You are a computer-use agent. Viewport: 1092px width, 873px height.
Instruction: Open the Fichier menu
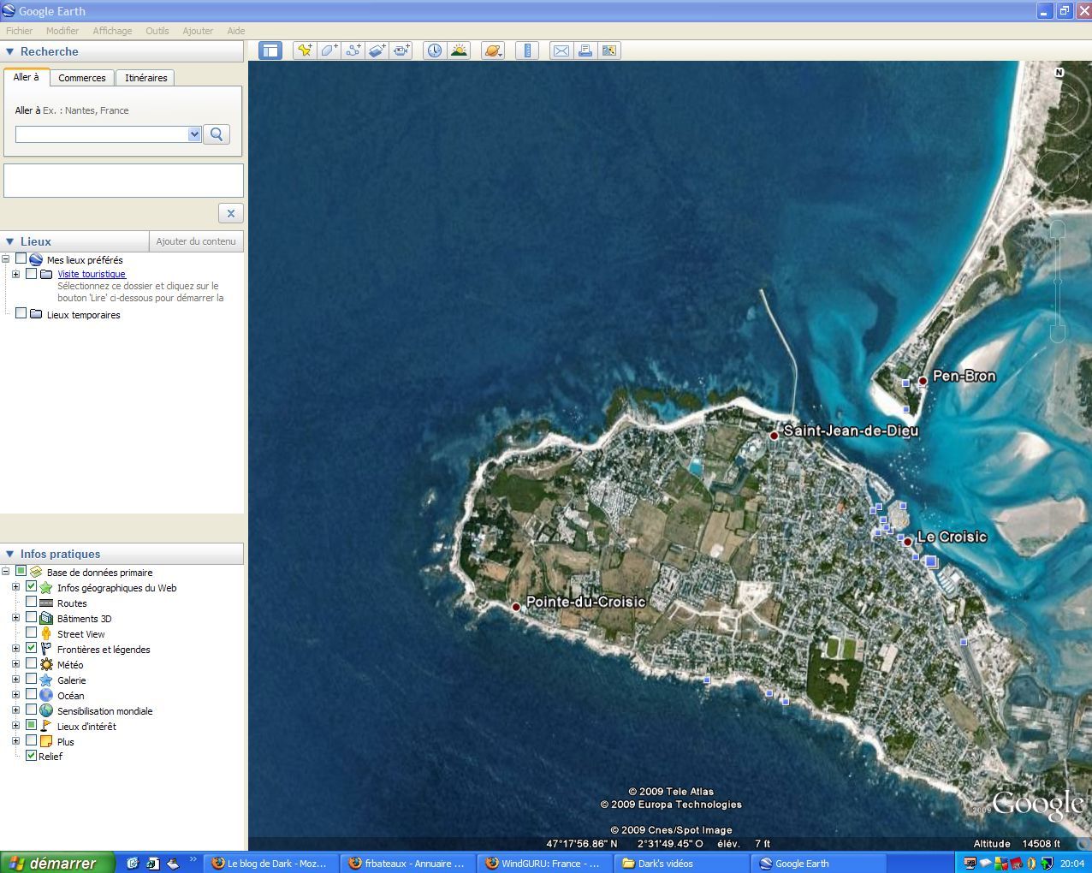[x=19, y=31]
